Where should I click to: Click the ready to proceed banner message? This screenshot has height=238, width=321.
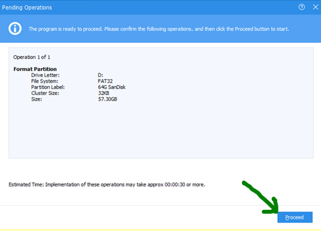pos(159,29)
